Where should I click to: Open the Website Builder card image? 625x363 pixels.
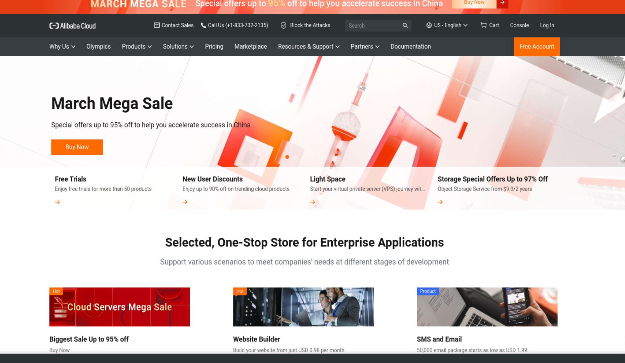click(x=303, y=307)
